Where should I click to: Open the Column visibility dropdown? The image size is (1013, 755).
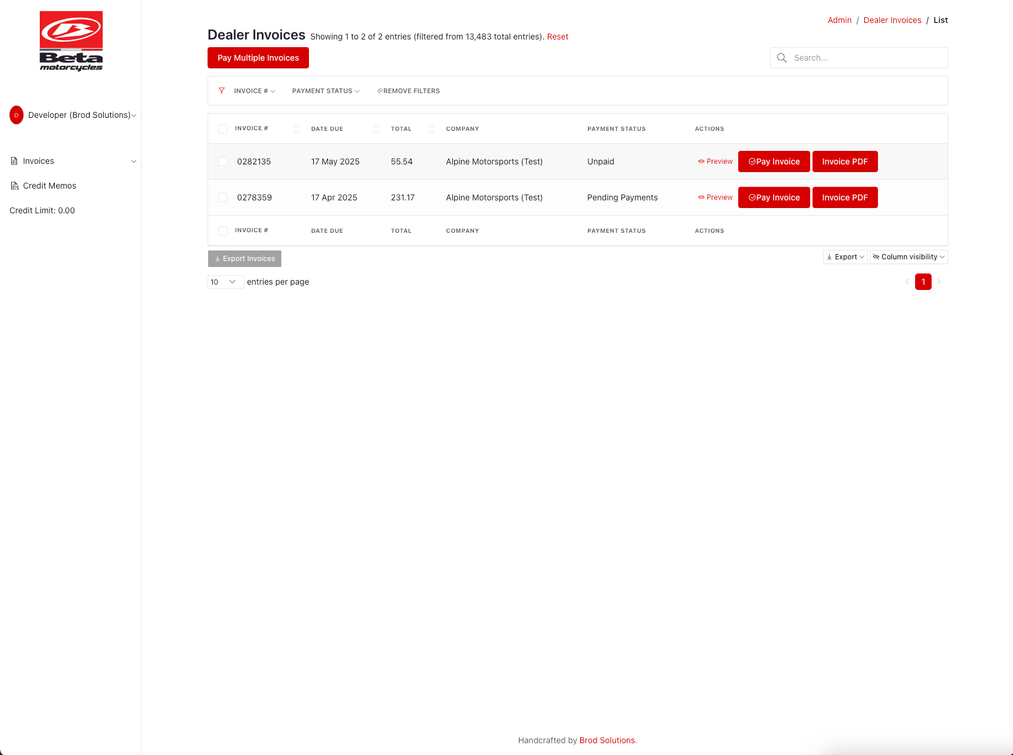[909, 257]
